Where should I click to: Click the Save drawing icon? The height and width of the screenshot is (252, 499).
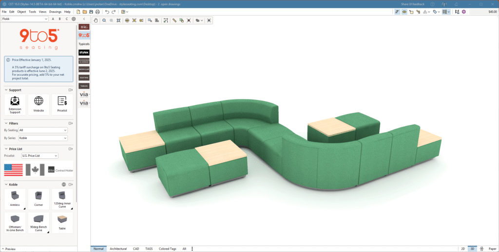[91, 12]
